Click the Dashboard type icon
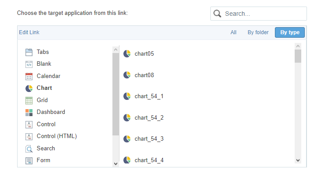This screenshot has width=332, height=181. pyautogui.click(x=29, y=112)
